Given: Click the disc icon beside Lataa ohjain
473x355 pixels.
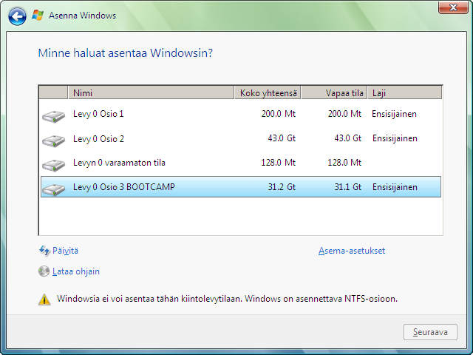Looking at the screenshot, I should (44, 271).
